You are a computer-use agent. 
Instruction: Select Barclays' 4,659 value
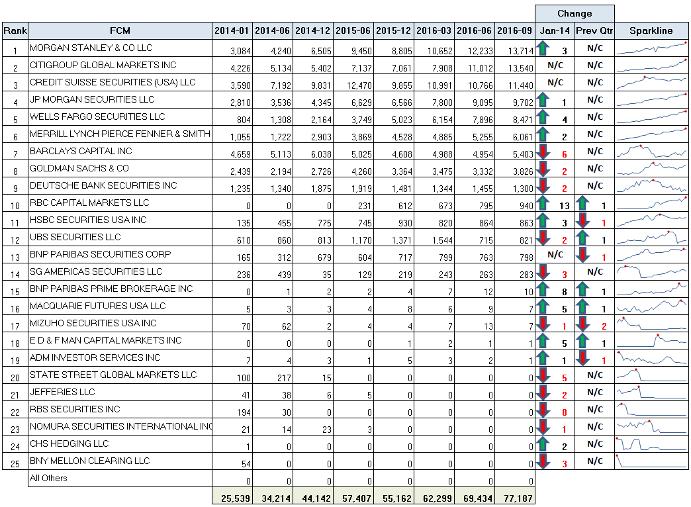(x=232, y=151)
